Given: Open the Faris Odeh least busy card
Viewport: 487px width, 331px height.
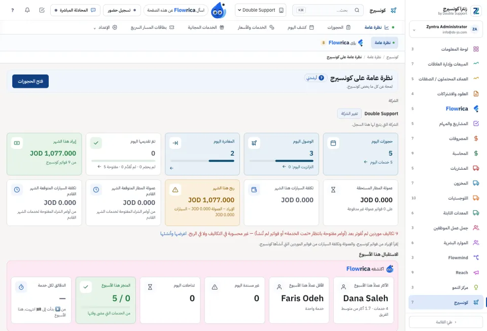Looking at the screenshot, I should [x=299, y=300].
